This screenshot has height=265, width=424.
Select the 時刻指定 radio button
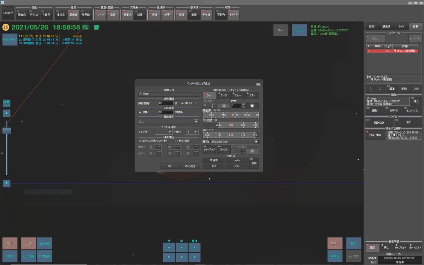coord(177,141)
